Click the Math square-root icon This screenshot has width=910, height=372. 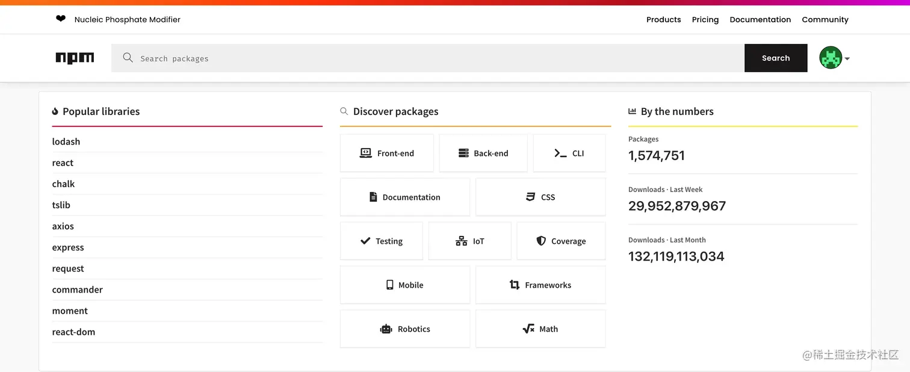click(x=528, y=329)
